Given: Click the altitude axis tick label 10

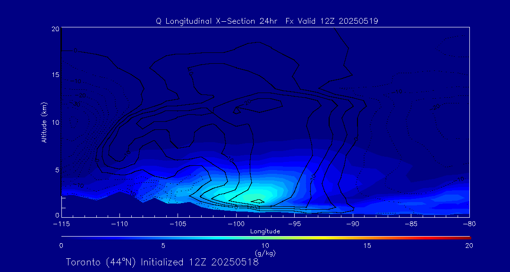Looking at the screenshot, I should [x=55, y=122].
